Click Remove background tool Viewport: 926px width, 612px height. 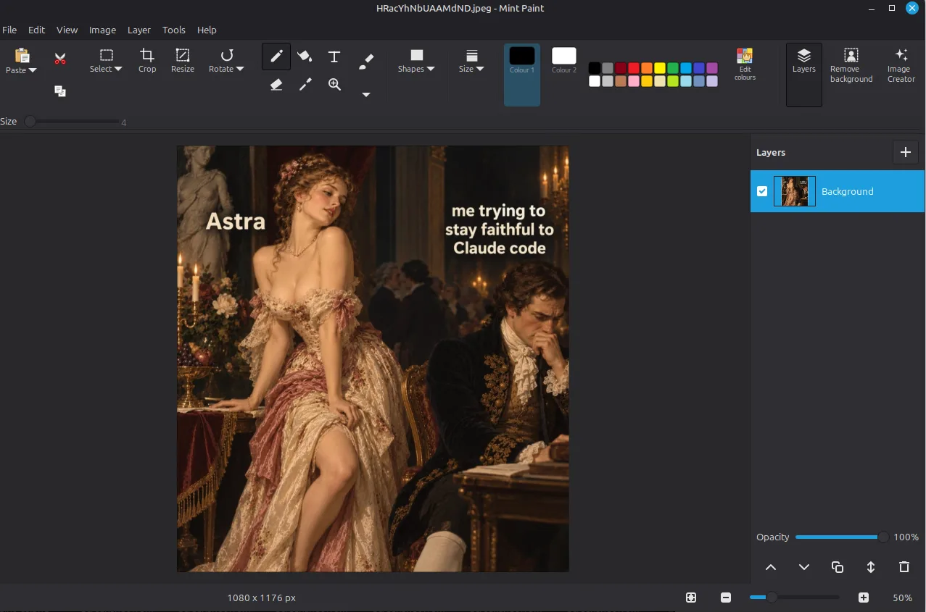(x=851, y=65)
